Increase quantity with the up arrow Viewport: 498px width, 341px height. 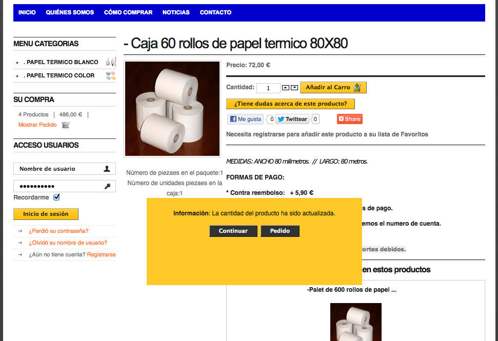286,88
